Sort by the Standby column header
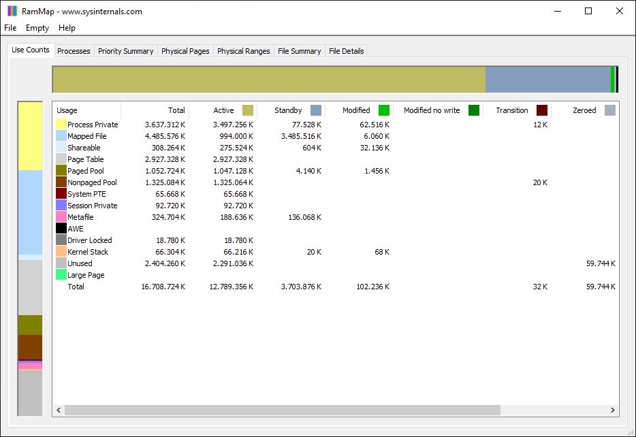 tap(291, 110)
